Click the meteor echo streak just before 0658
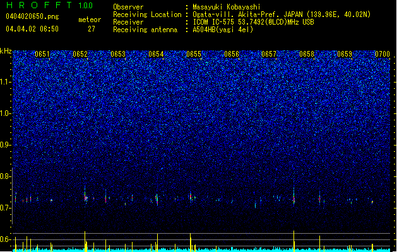397x252 pixels. point(294,197)
